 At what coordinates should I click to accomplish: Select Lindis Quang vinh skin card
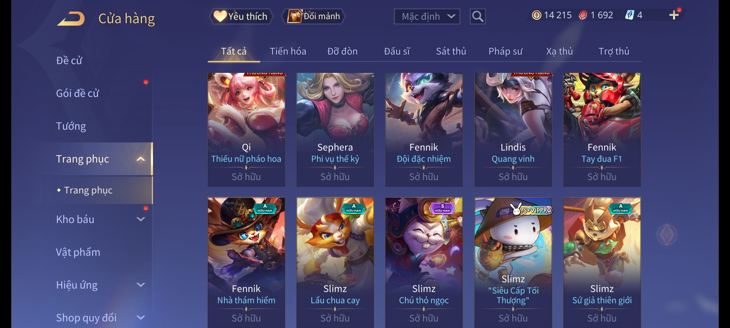[513, 130]
